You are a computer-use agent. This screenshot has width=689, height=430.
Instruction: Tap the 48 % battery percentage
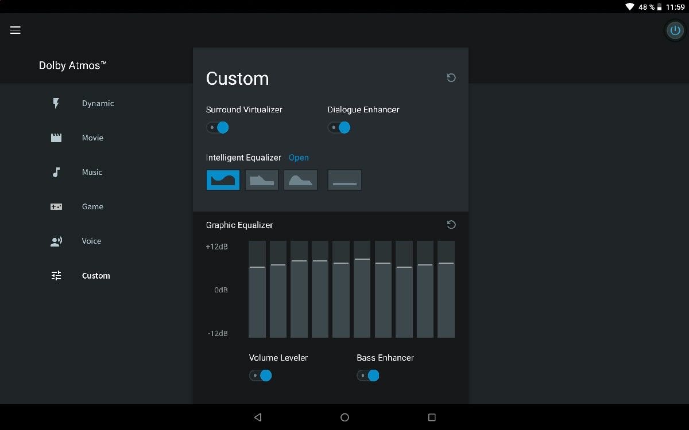(x=647, y=7)
